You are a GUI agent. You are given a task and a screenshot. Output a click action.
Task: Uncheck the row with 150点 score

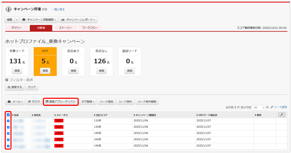8,133
